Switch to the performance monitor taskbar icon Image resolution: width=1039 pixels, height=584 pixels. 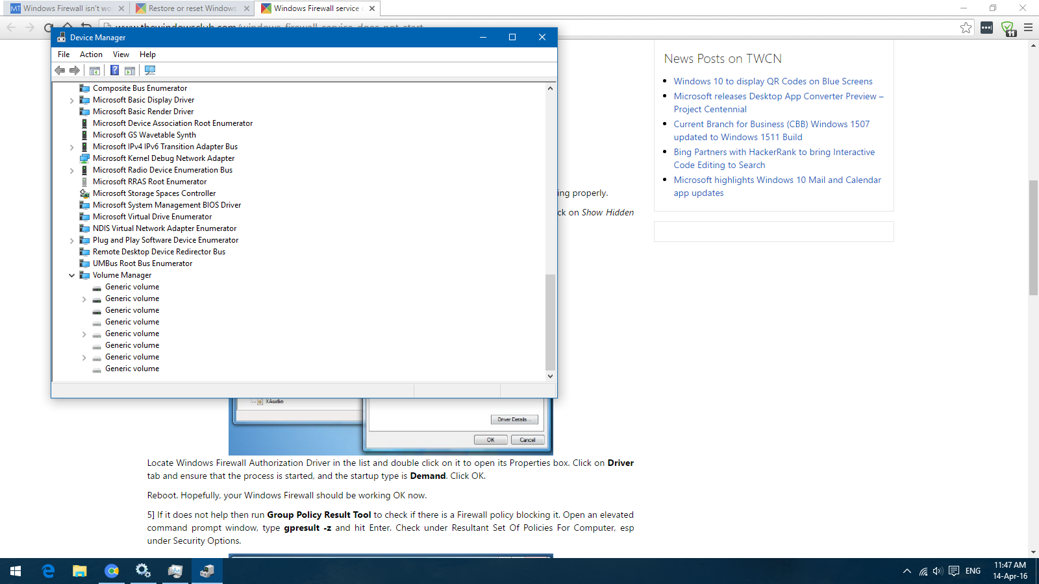tap(175, 571)
